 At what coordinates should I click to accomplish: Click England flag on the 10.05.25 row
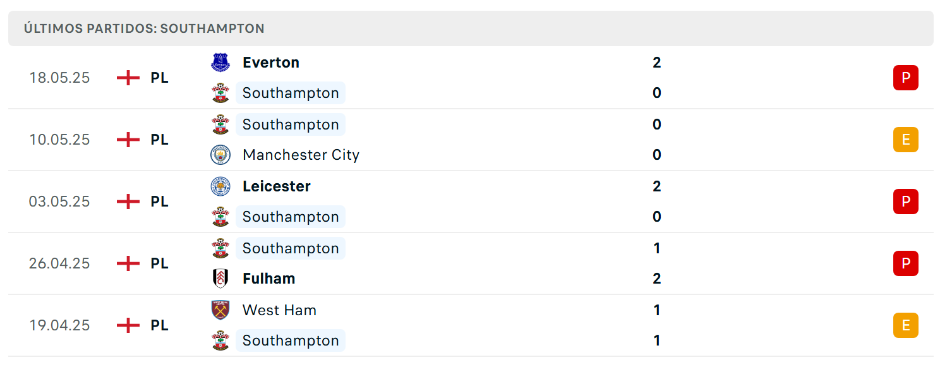pos(128,140)
